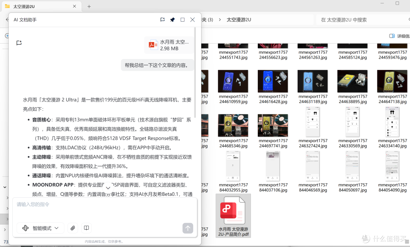The height and width of the screenshot is (247, 410).
Task: Select the 水月雨 太空漫游2U-产品简介.pdf file
Action: pos(233,216)
